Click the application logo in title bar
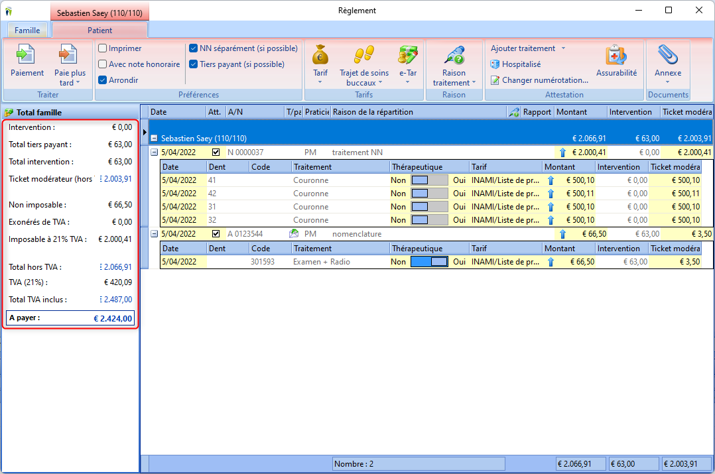Image resolution: width=715 pixels, height=474 pixels. [x=8, y=11]
